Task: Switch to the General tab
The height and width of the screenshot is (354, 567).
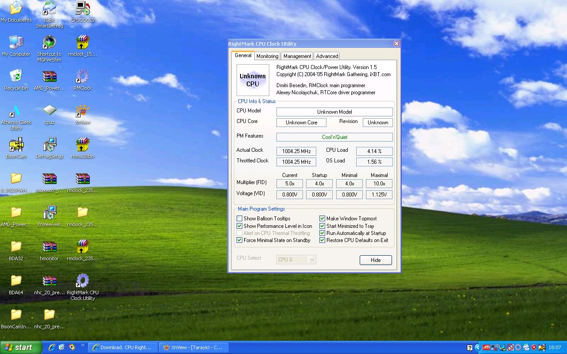Action: 243,55
